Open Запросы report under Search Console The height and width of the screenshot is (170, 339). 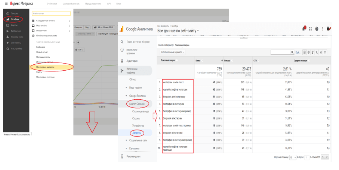click(x=137, y=133)
